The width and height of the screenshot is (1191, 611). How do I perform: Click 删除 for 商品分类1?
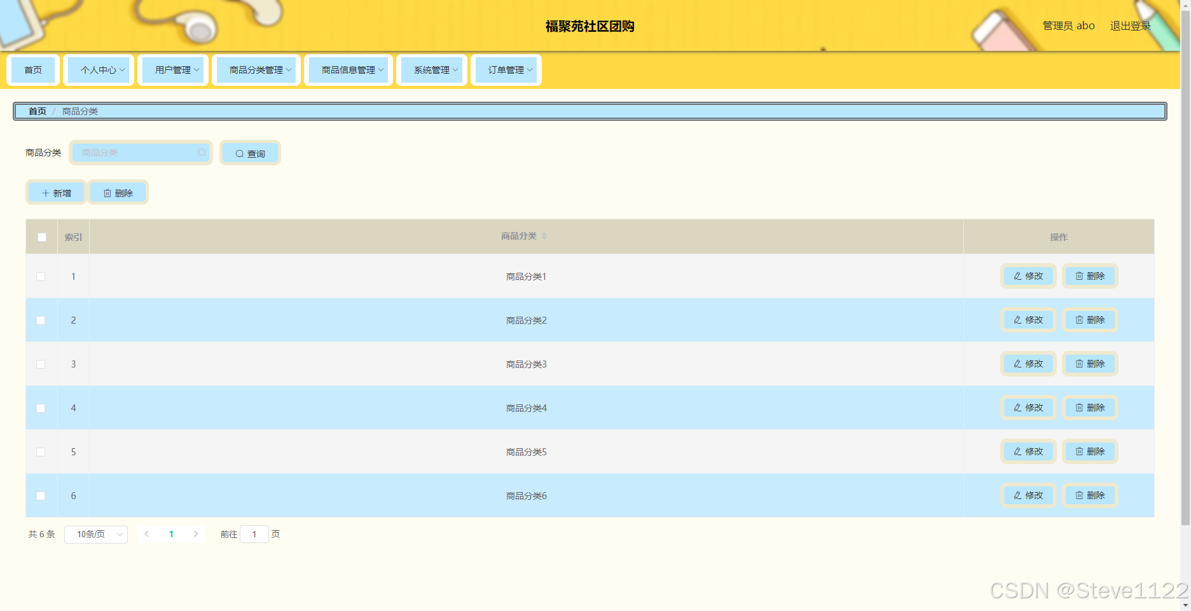tap(1090, 276)
